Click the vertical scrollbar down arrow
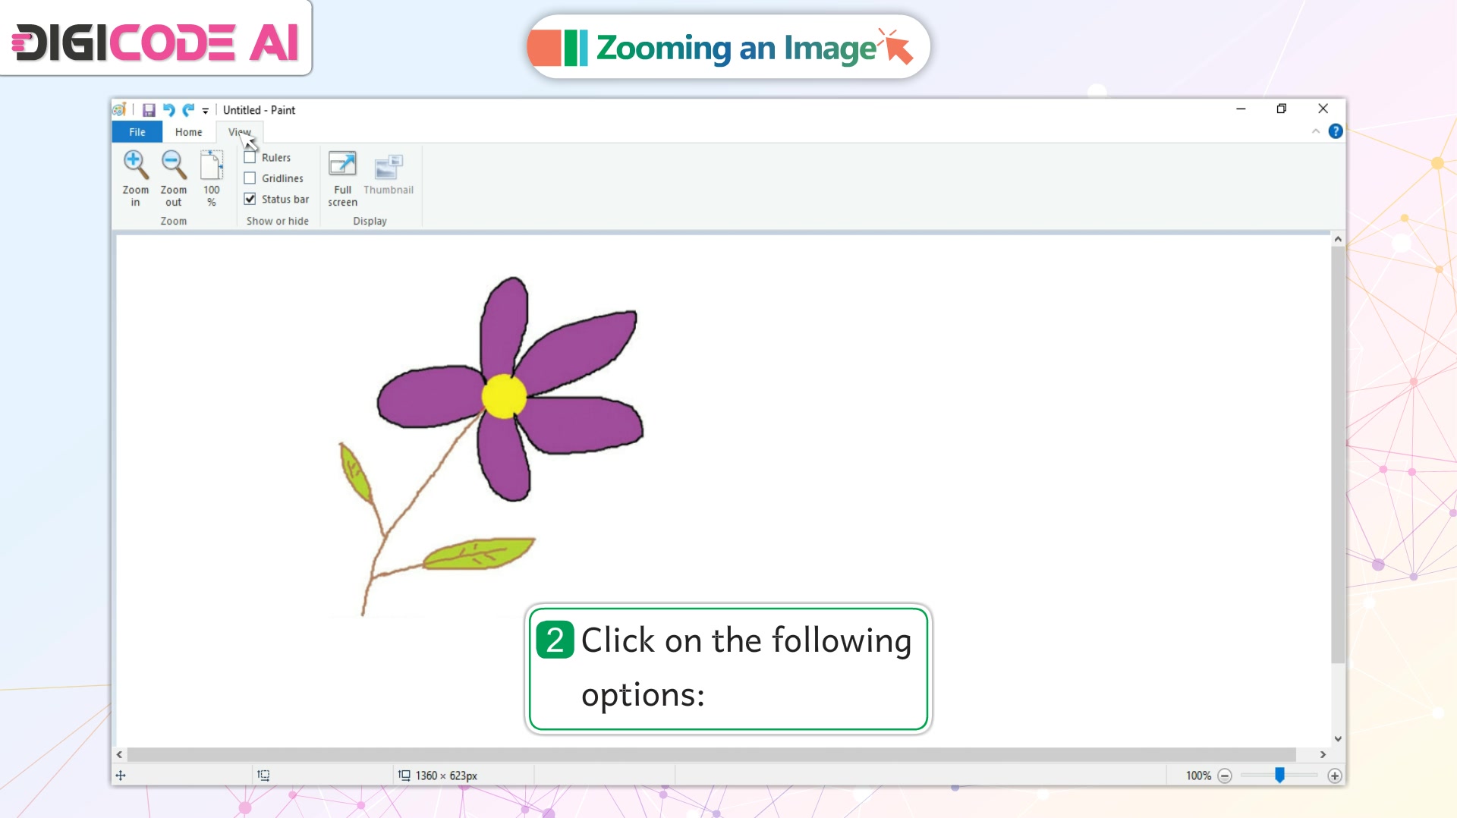The image size is (1457, 818). coord(1338,738)
